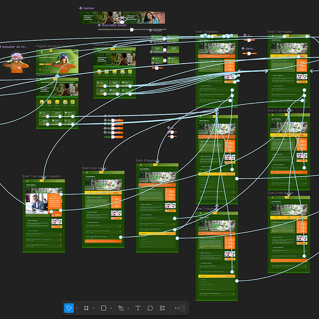Select the Rectangle shape tool

(103, 308)
